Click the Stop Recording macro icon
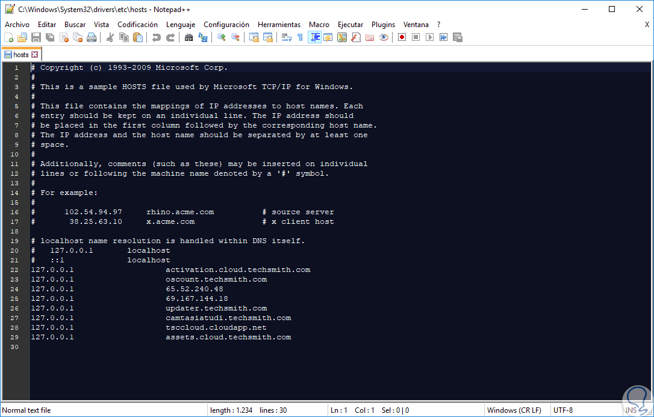 tap(416, 37)
